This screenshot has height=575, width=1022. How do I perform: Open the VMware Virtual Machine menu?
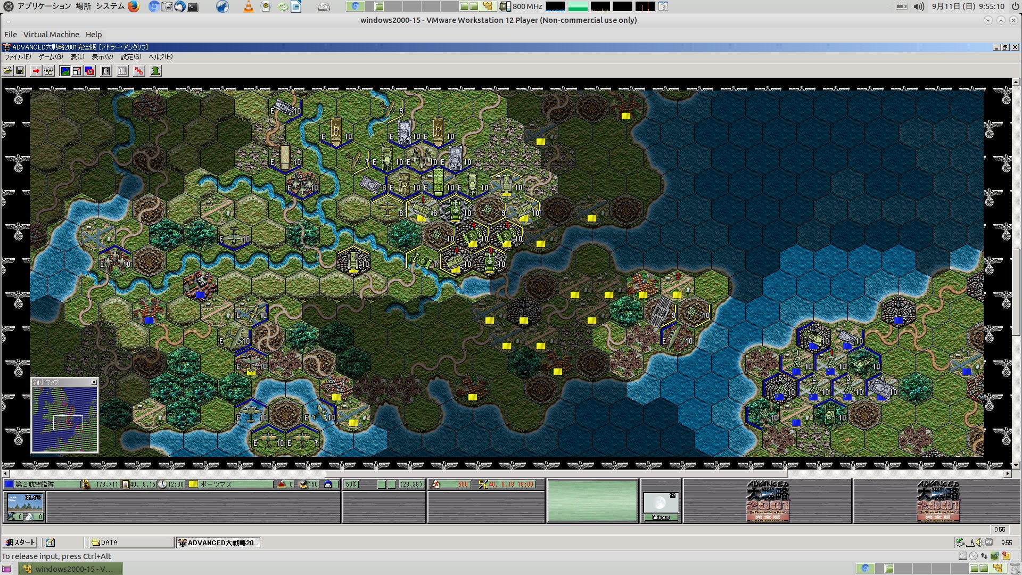pos(51,34)
